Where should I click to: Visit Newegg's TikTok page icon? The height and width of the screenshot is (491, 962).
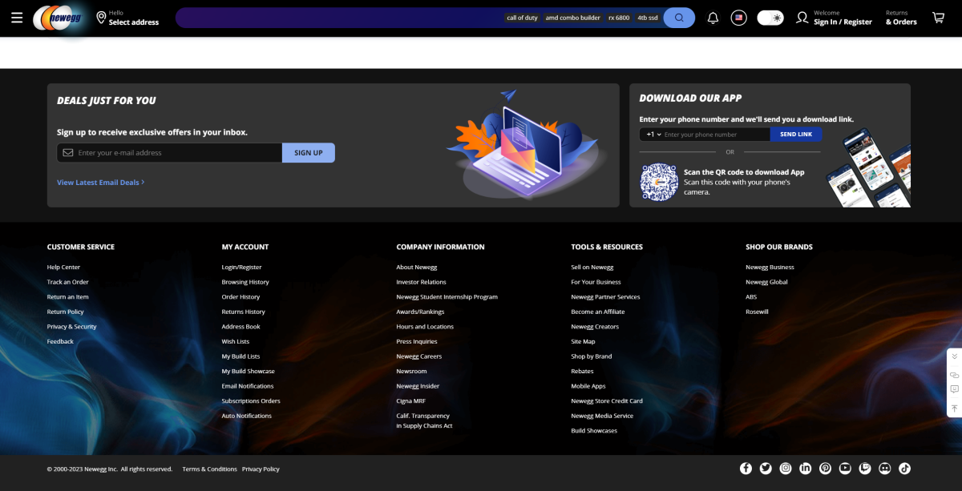904,469
